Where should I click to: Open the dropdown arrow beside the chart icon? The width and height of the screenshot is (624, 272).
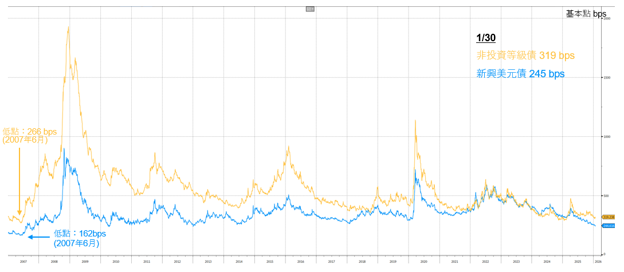tap(313, 9)
